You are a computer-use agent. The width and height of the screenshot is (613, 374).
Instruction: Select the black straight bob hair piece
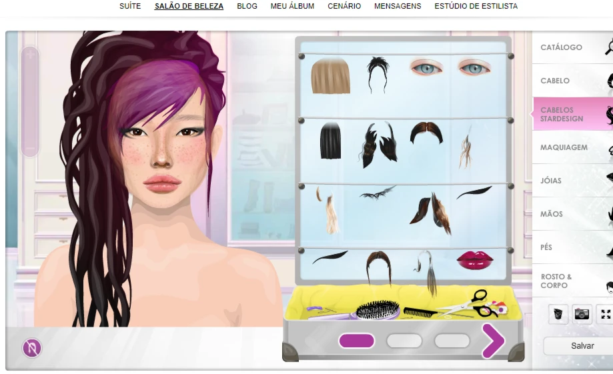pyautogui.click(x=330, y=140)
